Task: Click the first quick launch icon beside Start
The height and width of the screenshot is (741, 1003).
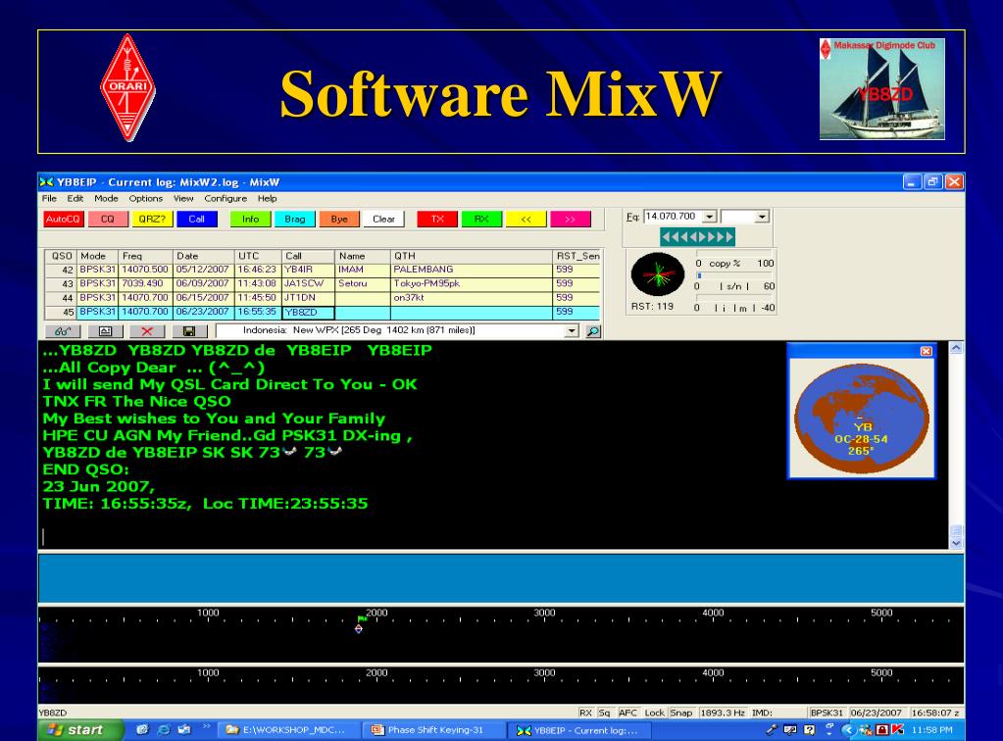Action: coord(142,729)
